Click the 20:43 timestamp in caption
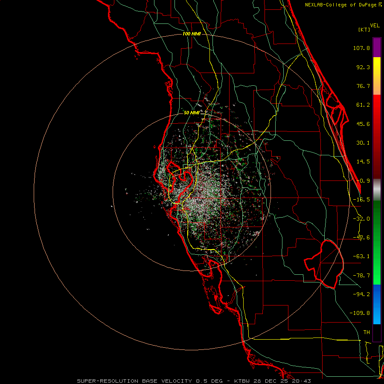This screenshot has width=384, height=384. coord(302,381)
